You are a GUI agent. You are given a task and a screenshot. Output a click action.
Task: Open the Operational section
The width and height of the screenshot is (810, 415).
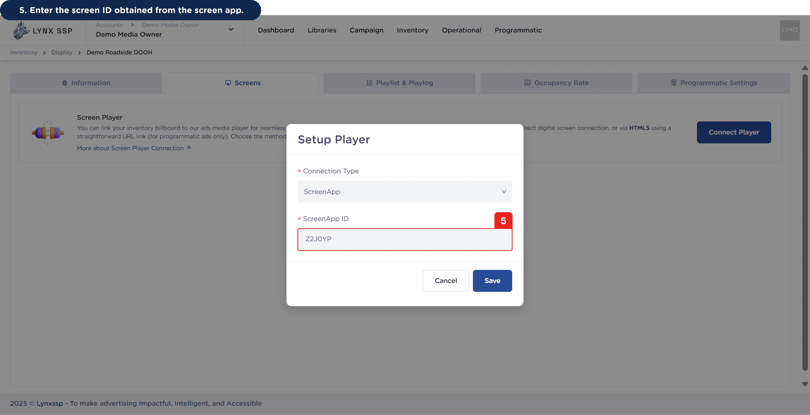(461, 30)
